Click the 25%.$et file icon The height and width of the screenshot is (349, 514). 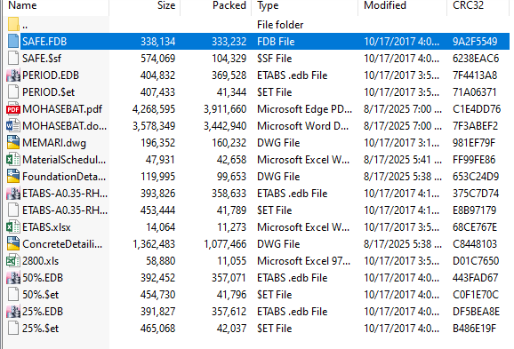coord(13,329)
